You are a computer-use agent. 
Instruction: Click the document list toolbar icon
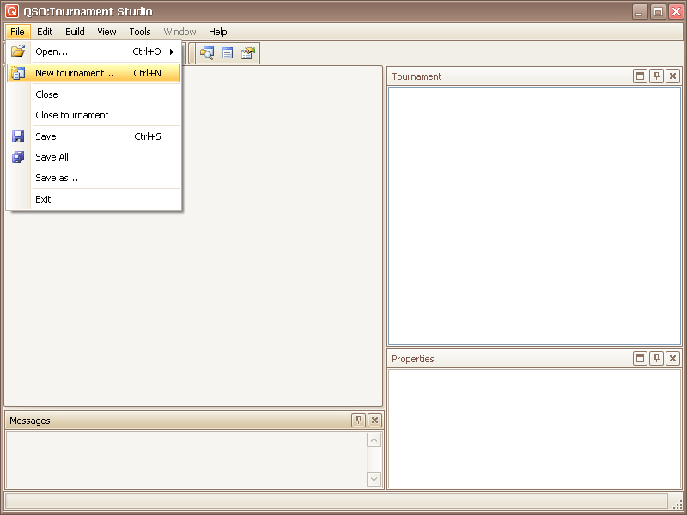[228, 53]
